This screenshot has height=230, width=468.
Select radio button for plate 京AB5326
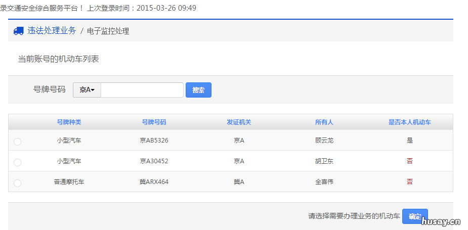18,142
